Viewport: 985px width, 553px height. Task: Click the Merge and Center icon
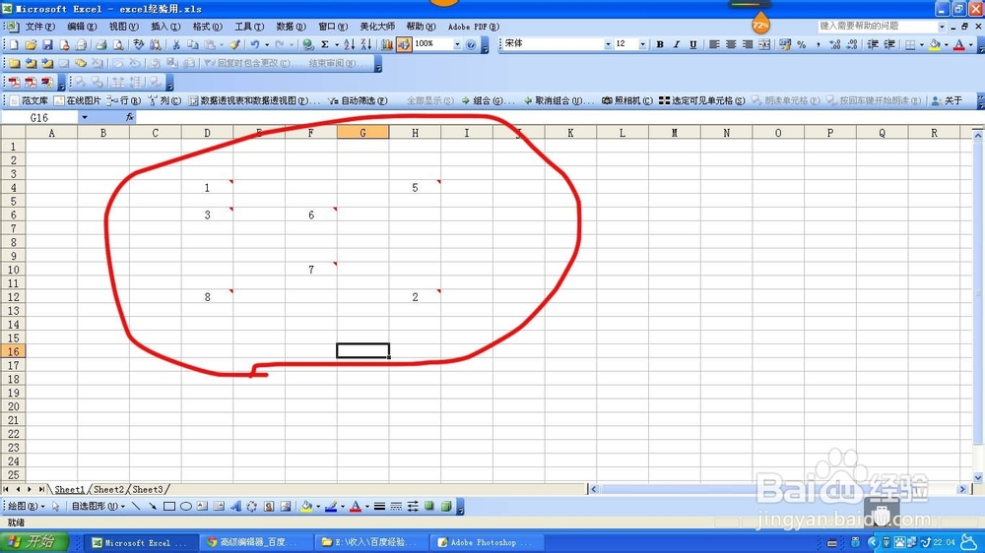[x=764, y=44]
